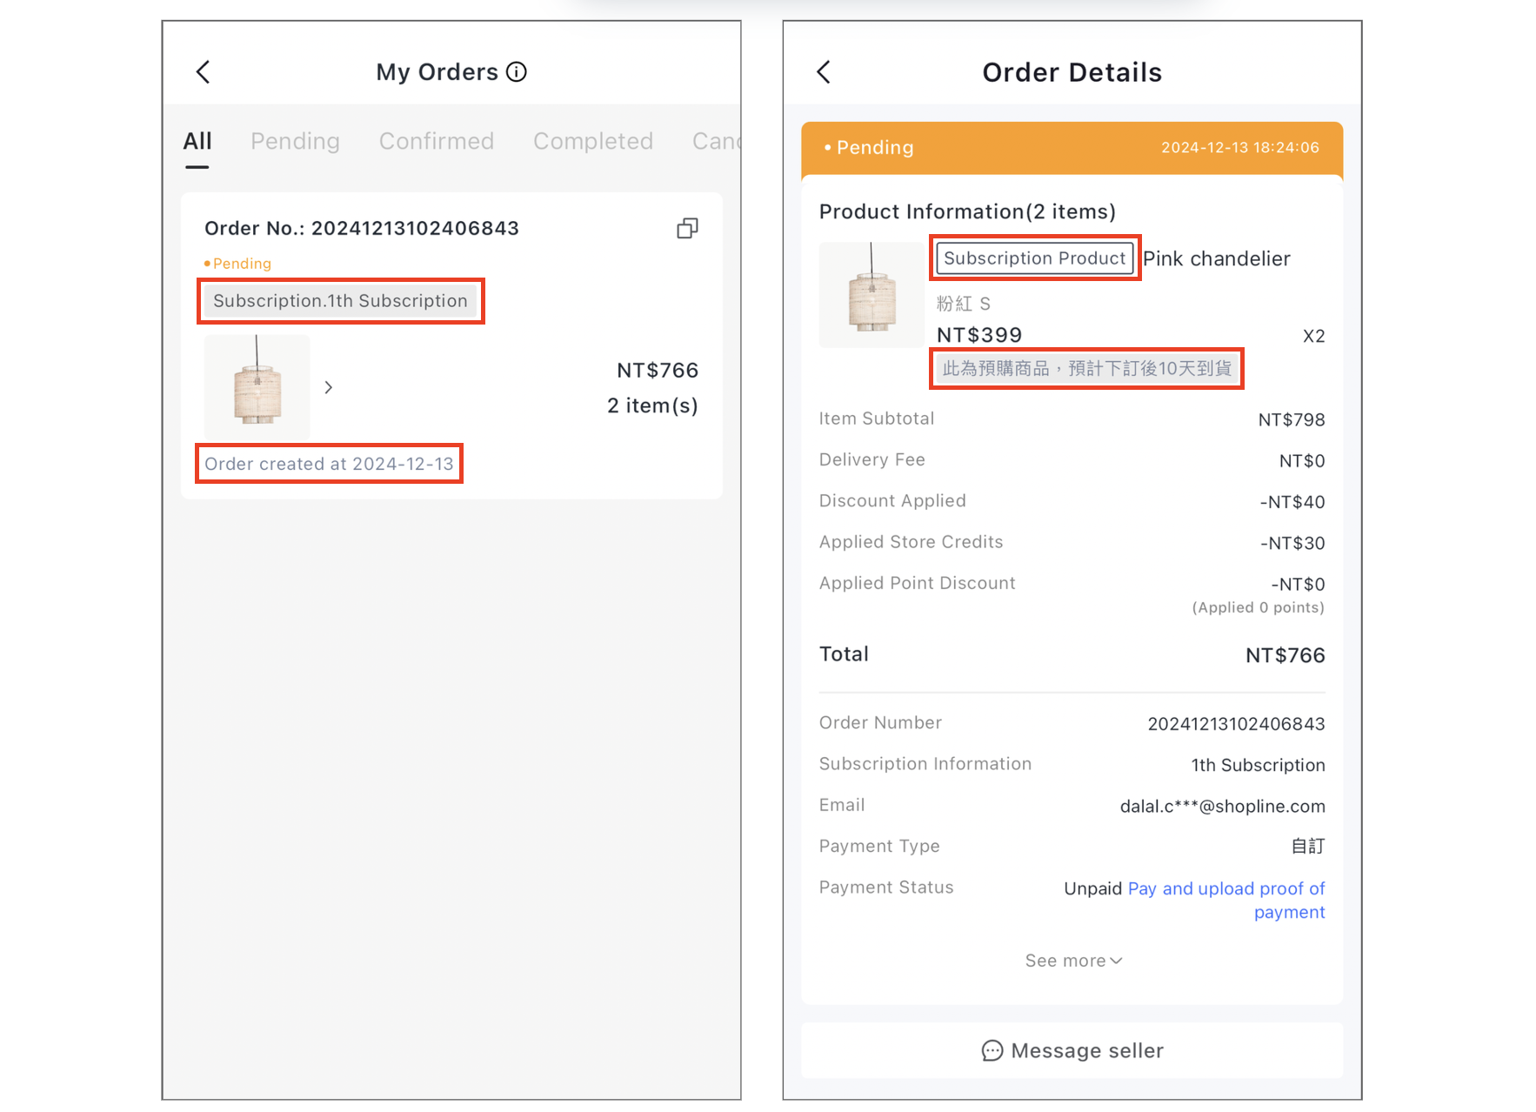
Task: Expand order items with chevron arrow
Action: tap(329, 387)
